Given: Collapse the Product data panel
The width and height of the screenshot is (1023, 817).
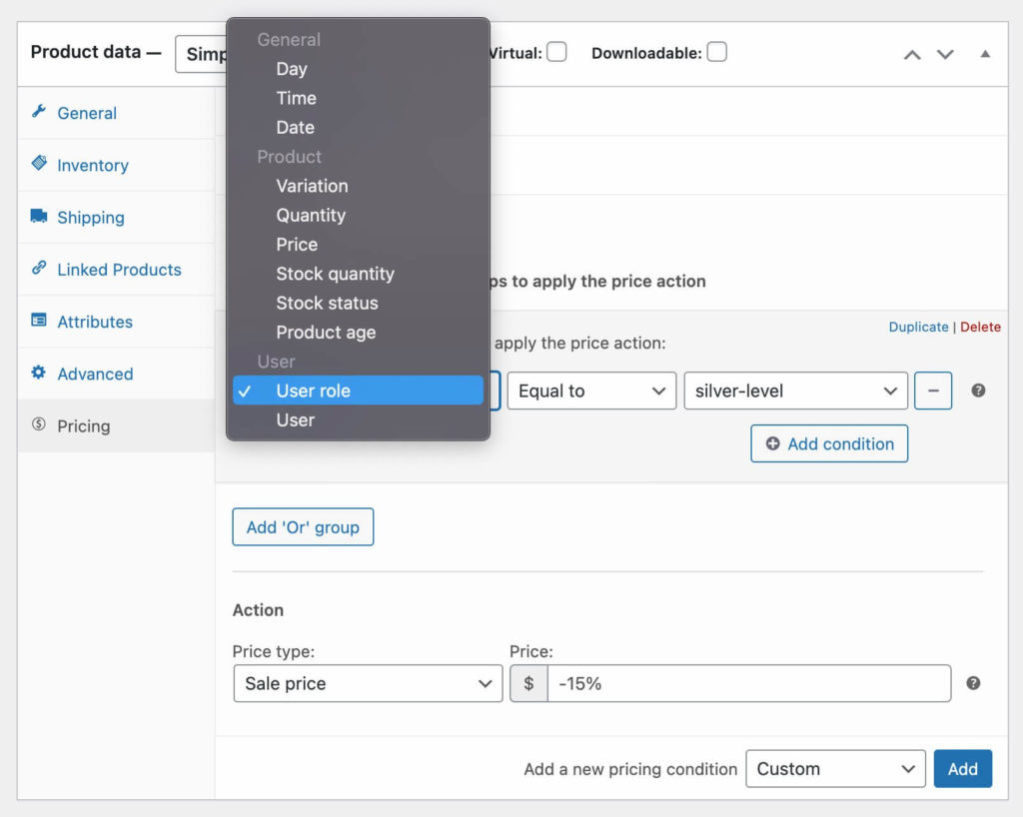Looking at the screenshot, I should [x=985, y=54].
